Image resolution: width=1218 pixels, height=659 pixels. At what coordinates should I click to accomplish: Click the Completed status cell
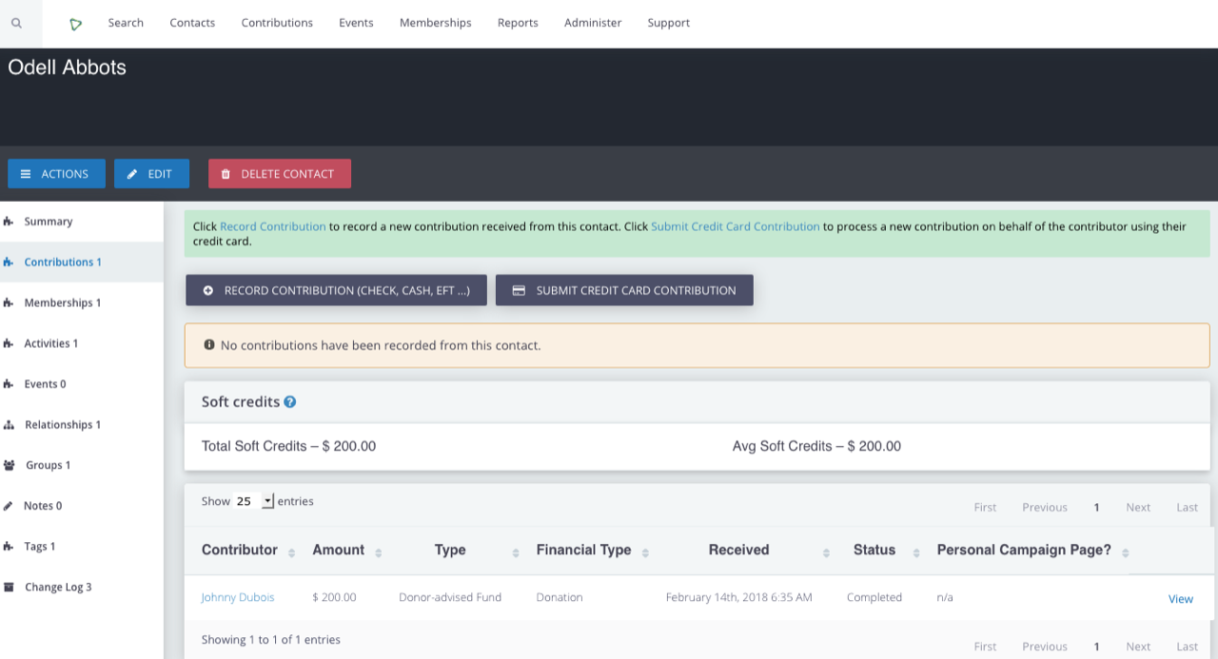(874, 597)
